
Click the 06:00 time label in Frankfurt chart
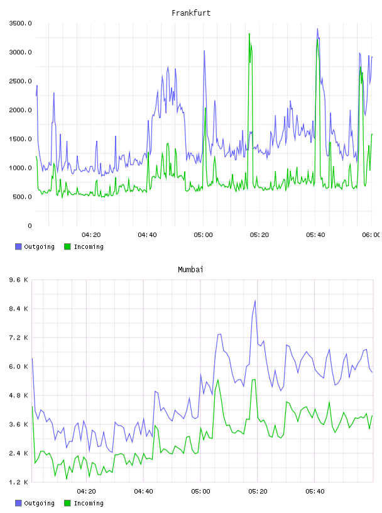(x=371, y=235)
